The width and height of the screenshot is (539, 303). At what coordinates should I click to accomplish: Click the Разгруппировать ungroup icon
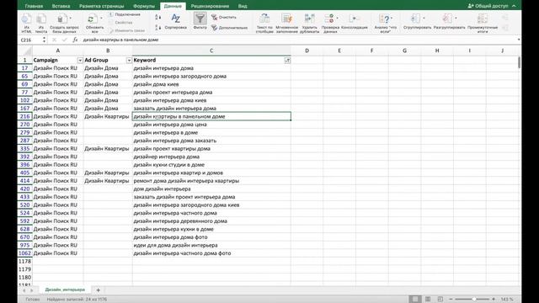447,19
